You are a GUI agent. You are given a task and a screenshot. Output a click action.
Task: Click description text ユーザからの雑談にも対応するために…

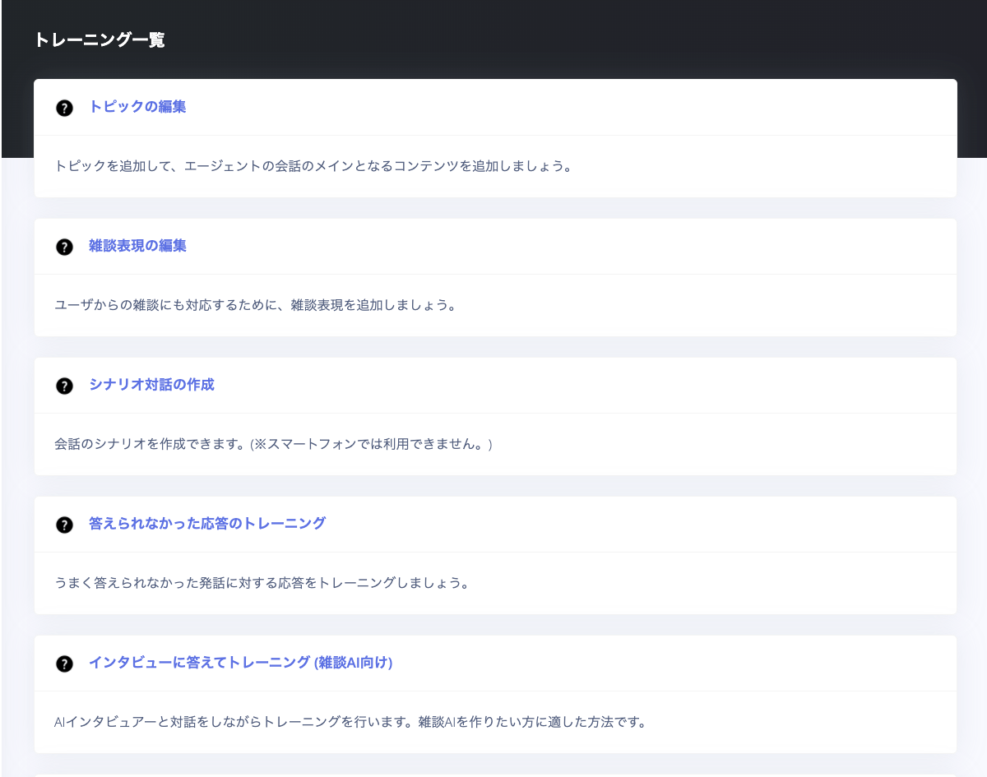[x=255, y=305]
